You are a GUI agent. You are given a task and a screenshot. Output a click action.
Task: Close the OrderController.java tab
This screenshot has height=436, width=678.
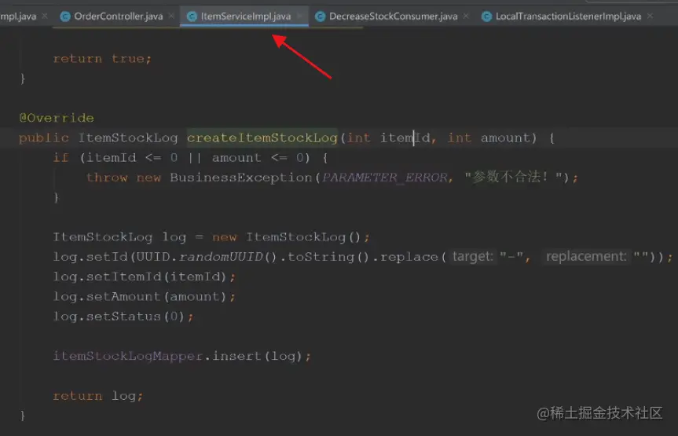[x=171, y=16]
